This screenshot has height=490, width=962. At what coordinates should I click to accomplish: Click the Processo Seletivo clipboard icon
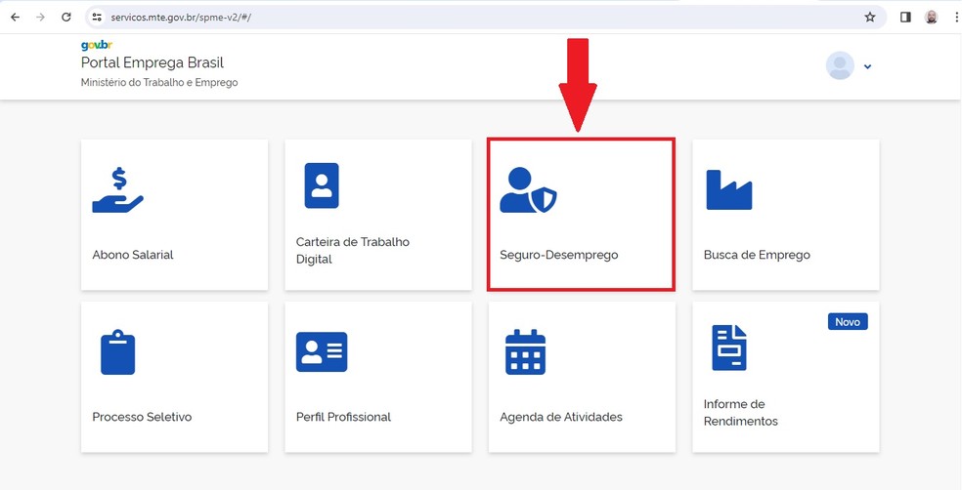point(118,352)
